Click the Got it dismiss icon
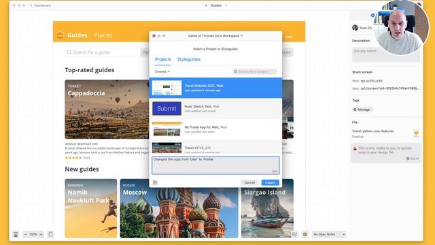 [408, 159]
